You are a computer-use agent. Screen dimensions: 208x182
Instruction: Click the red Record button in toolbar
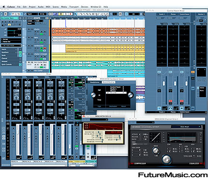pyautogui.click(x=70, y=14)
